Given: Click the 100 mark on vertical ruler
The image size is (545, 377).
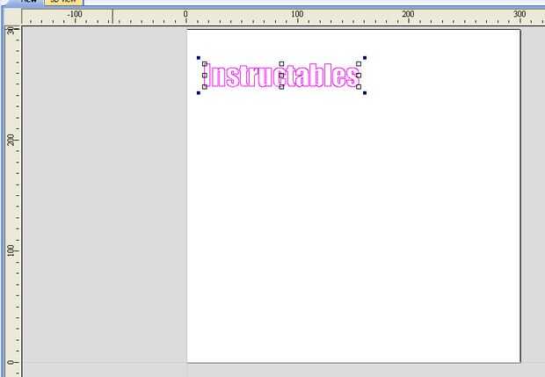Looking at the screenshot, I should point(11,250).
